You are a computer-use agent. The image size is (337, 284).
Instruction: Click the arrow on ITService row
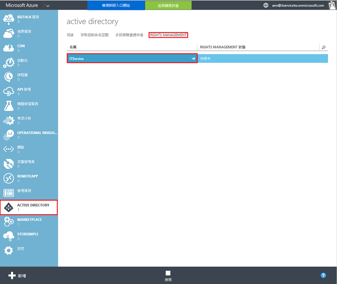tap(193, 58)
